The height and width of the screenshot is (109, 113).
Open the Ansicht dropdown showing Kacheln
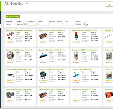79,24
